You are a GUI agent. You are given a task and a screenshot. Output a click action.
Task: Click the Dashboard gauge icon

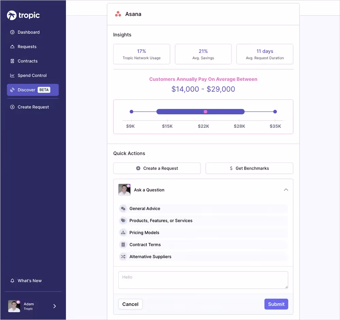(x=12, y=32)
